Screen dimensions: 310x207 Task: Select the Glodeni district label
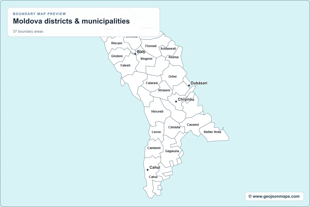[117, 56]
